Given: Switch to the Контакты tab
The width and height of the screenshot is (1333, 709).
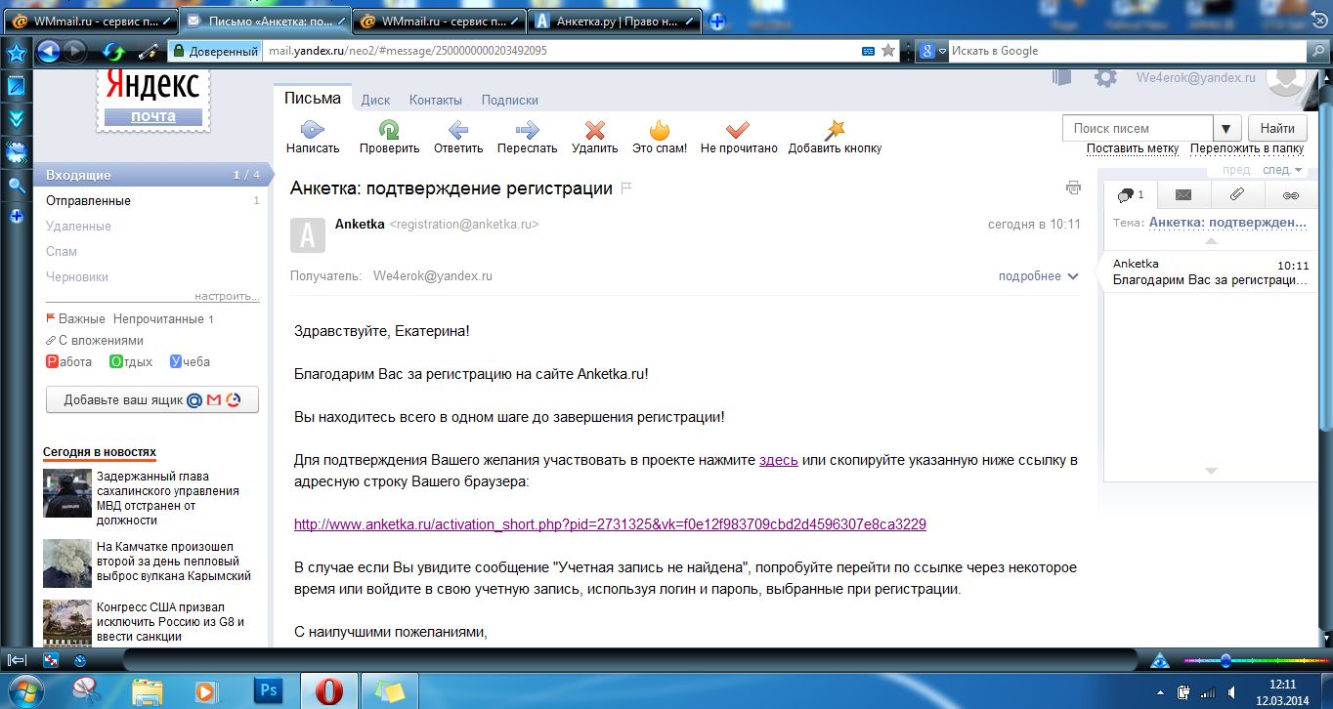Looking at the screenshot, I should [x=436, y=100].
